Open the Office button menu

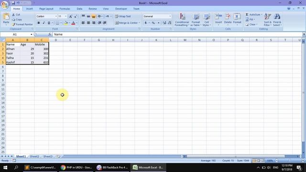(x=5, y=5)
